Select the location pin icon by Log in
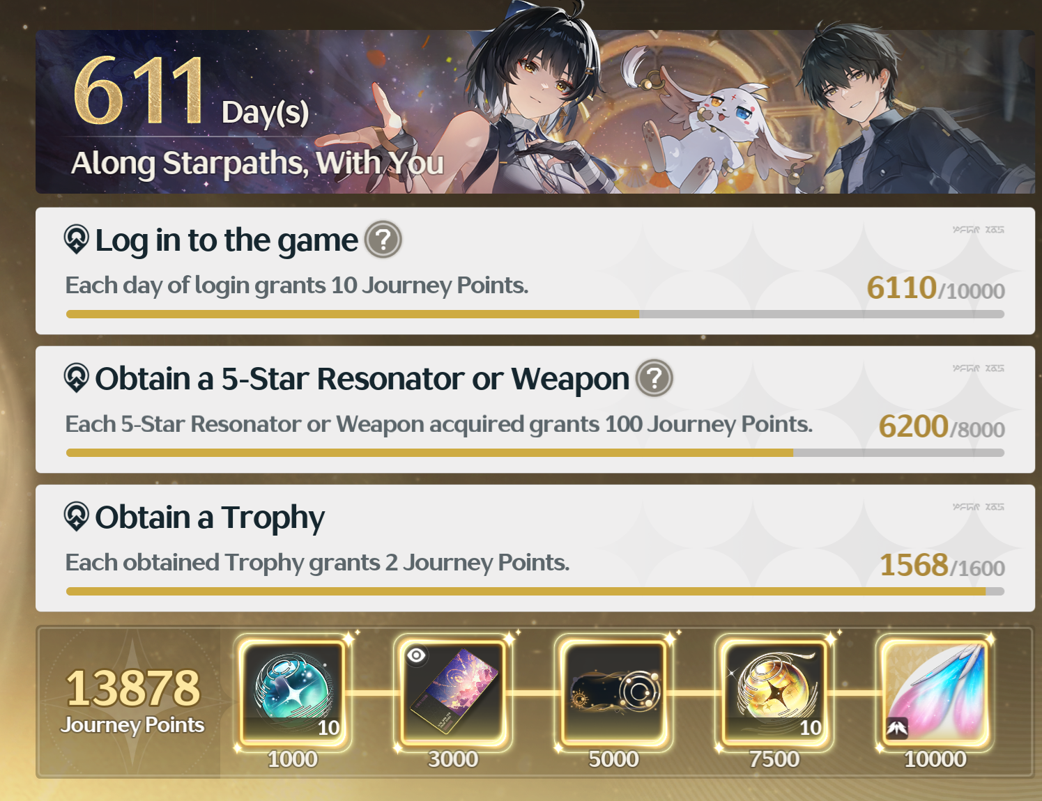The image size is (1042, 801). 77,240
